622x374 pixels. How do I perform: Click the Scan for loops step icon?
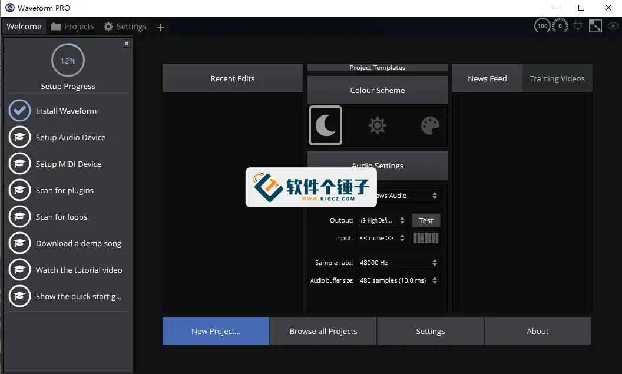coord(19,217)
